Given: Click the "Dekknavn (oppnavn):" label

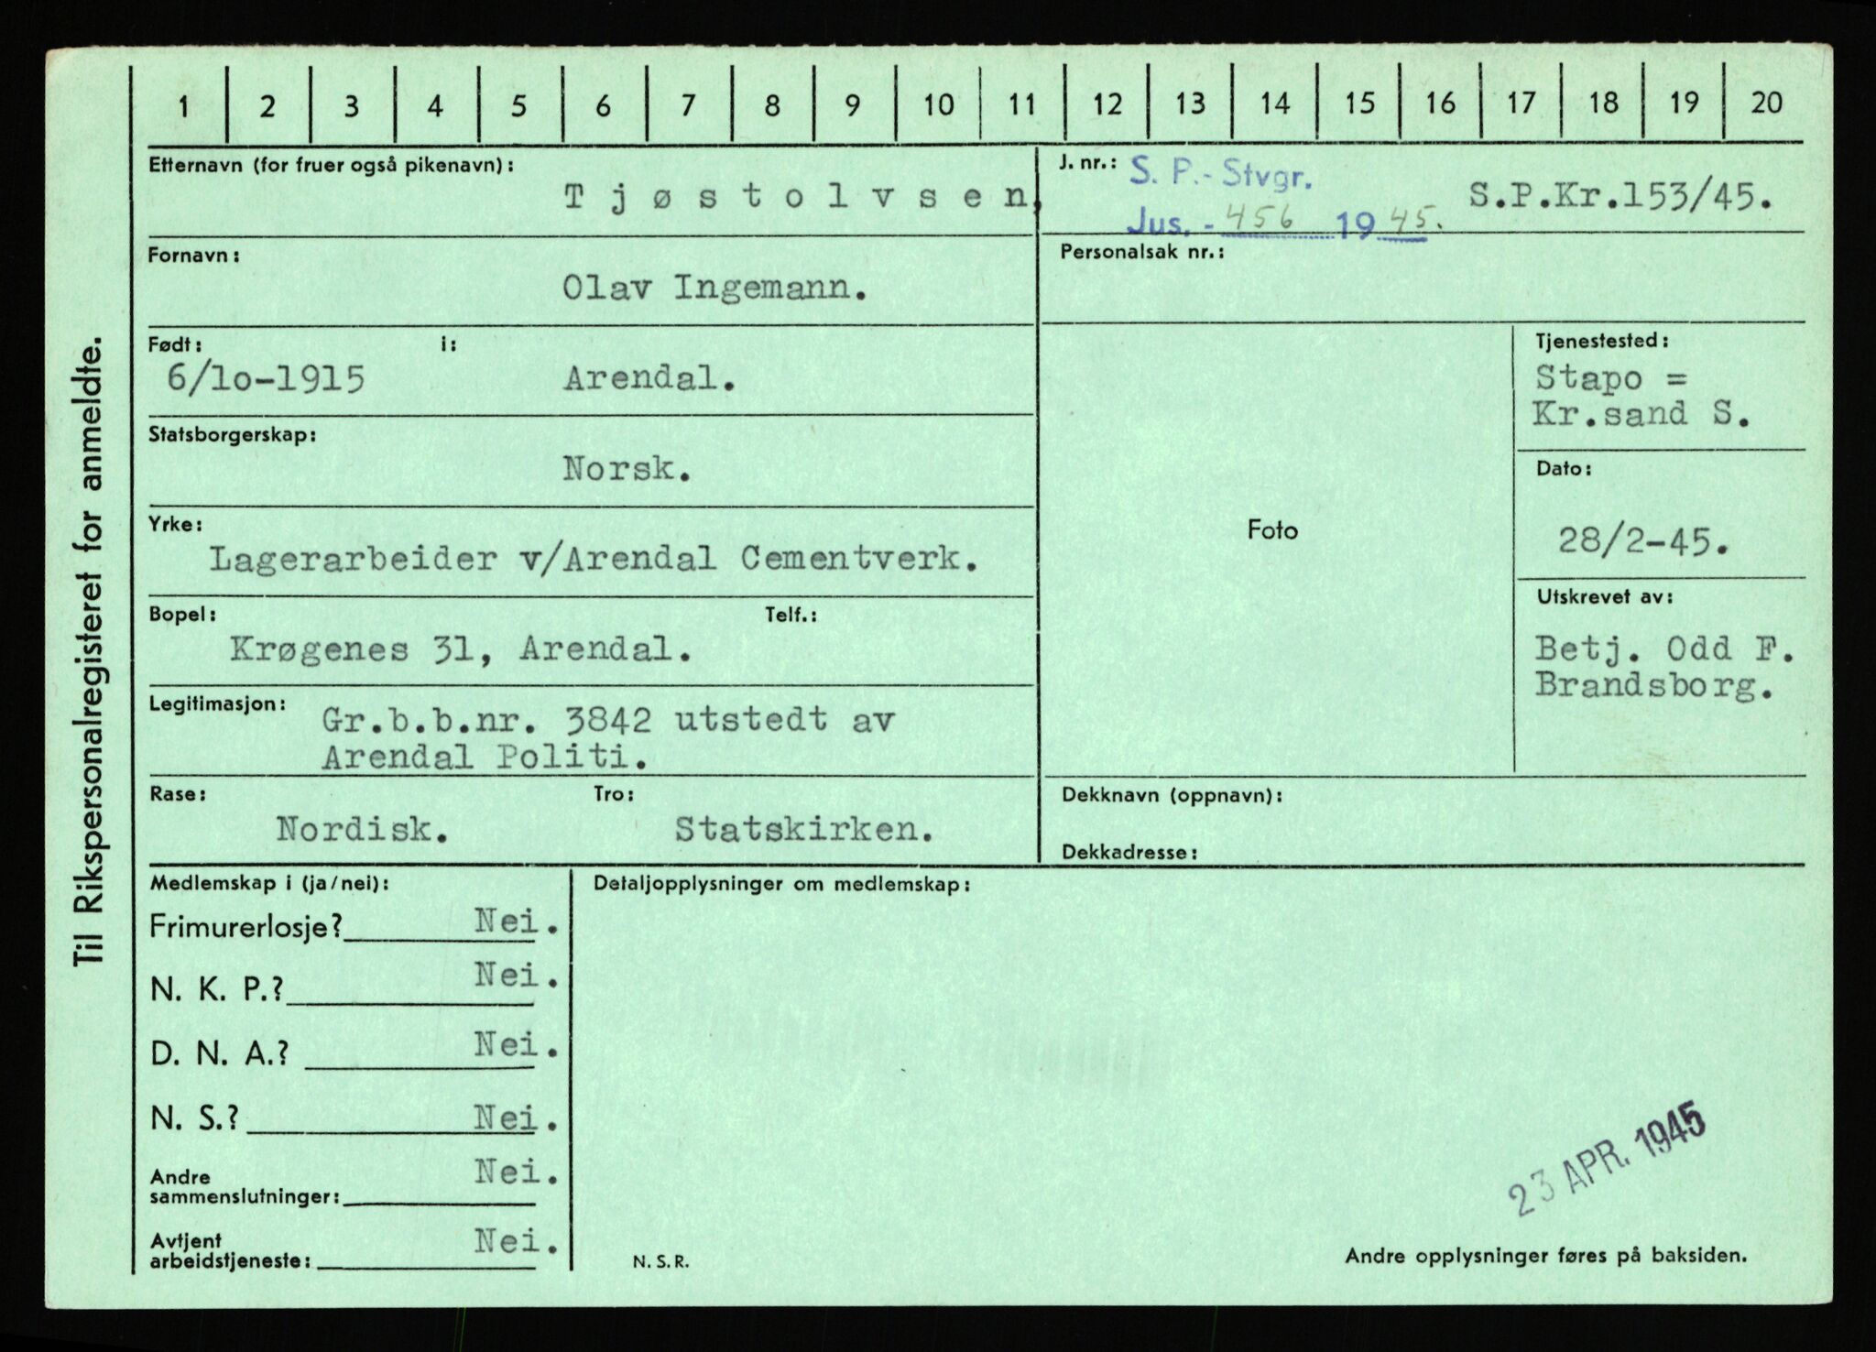Looking at the screenshot, I should pyautogui.click(x=1172, y=795).
